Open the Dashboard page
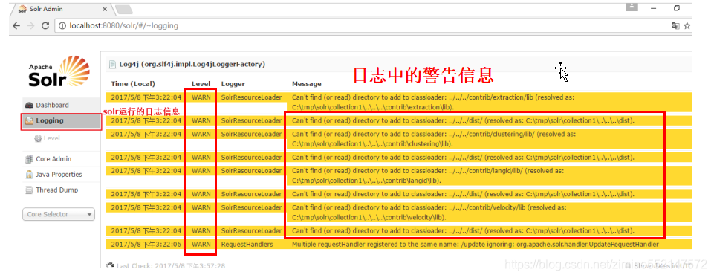 [61, 106]
